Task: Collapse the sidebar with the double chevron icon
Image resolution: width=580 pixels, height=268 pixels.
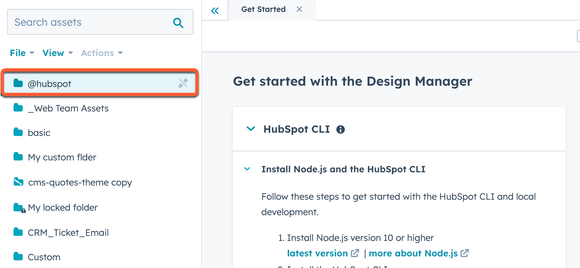Action: [x=215, y=11]
